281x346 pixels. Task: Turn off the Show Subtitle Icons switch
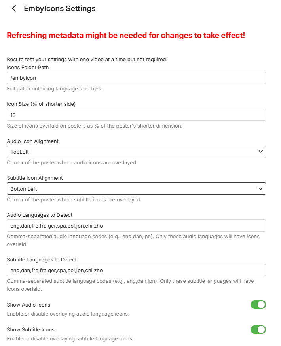pos(258,329)
